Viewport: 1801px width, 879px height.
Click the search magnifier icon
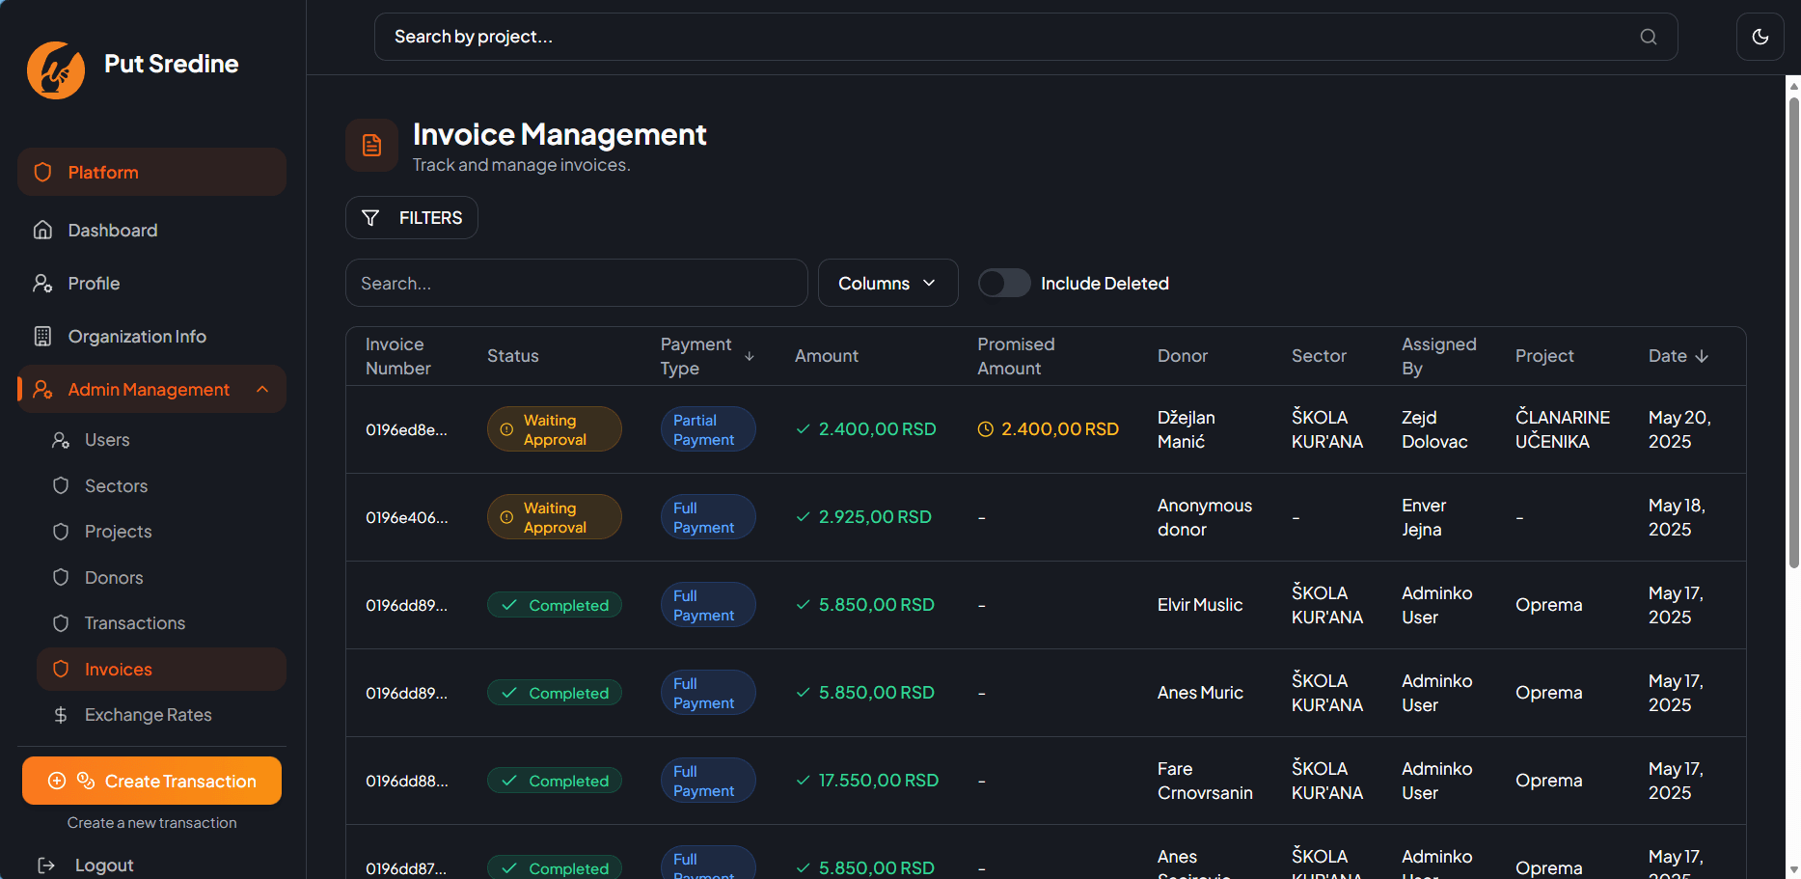pyautogui.click(x=1649, y=37)
